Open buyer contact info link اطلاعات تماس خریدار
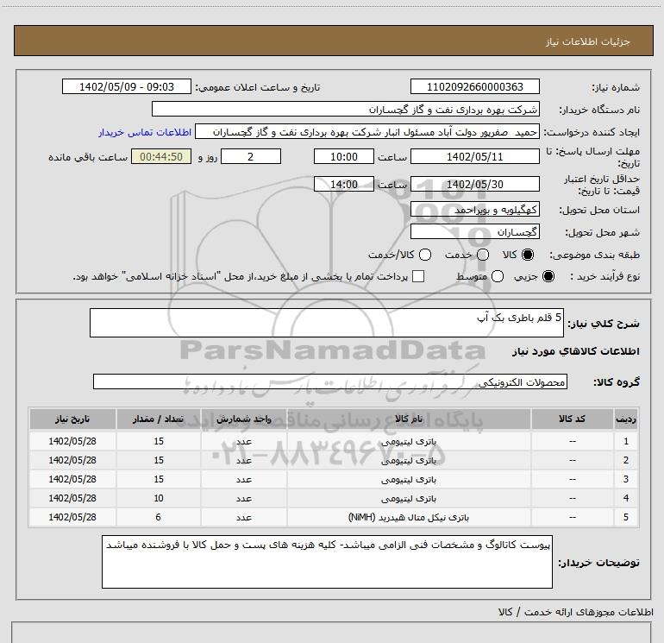664x643 pixels. coord(145,133)
